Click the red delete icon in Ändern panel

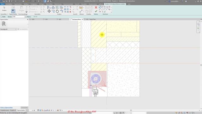[x=70, y=12]
